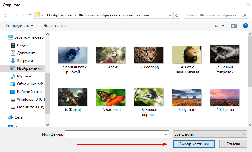Toggle the preview pane
Screen dimensions: 252x152
(234, 26)
